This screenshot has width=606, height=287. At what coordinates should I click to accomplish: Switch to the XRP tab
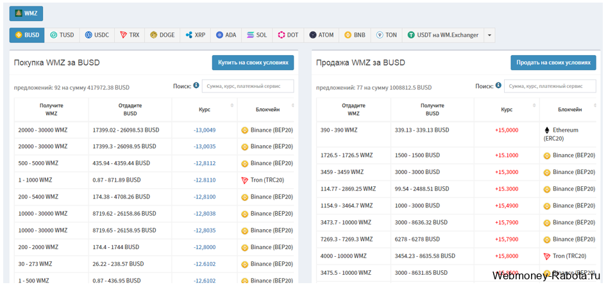click(x=196, y=35)
